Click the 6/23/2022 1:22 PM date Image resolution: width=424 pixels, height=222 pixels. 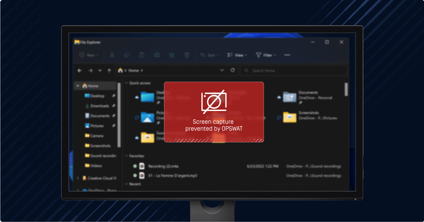(x=262, y=166)
